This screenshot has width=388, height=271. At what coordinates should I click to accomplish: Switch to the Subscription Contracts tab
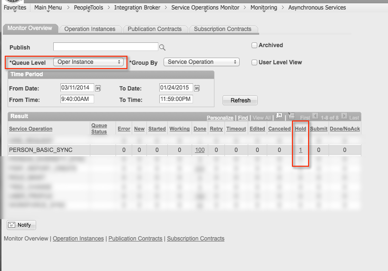(x=223, y=29)
